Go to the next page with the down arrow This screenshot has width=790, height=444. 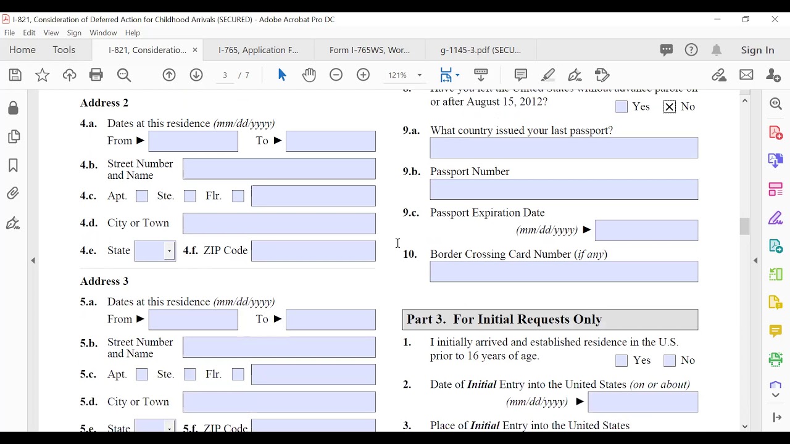click(x=196, y=75)
